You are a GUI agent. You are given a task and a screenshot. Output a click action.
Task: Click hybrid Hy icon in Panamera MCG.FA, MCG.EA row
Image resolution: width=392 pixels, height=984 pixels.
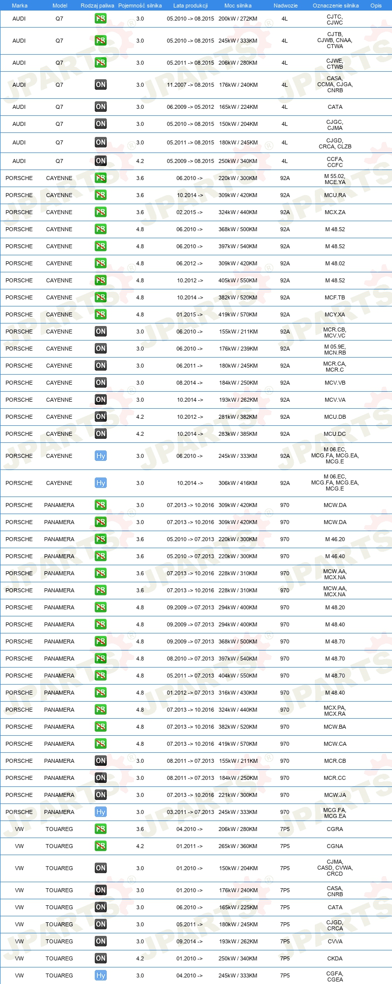(101, 812)
